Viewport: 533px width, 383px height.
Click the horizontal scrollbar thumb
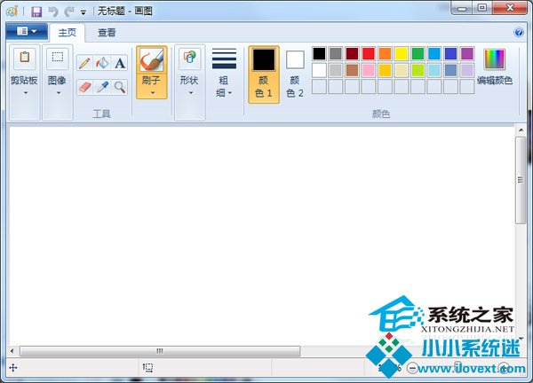(x=160, y=351)
